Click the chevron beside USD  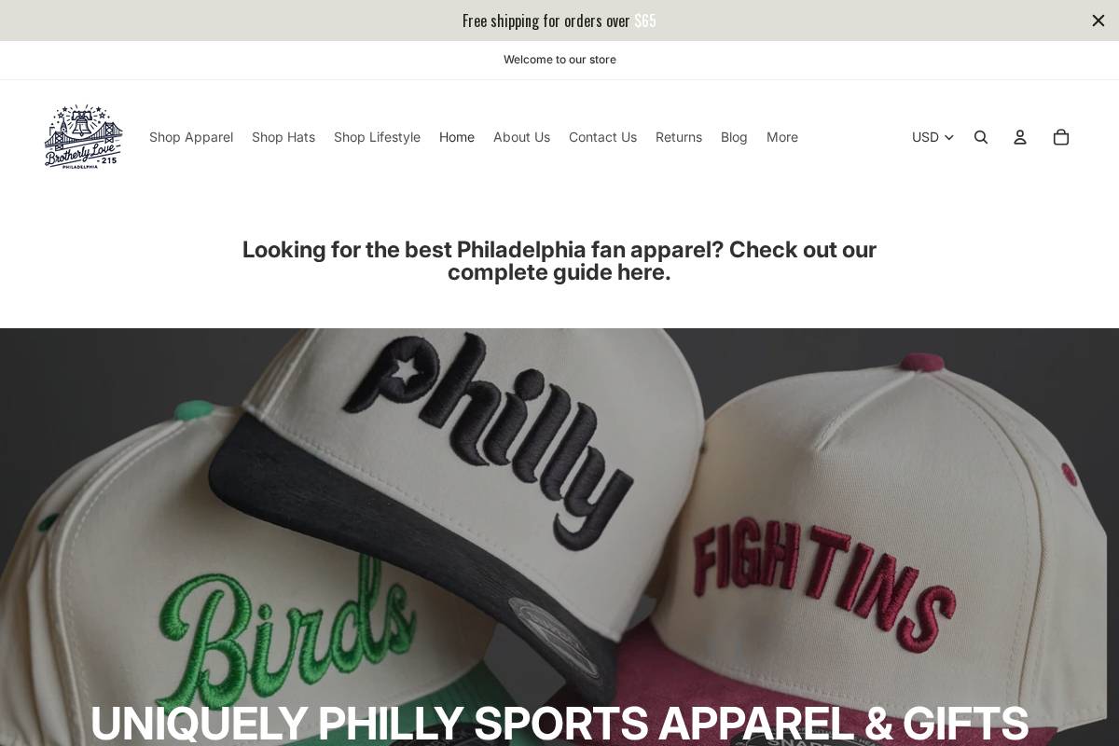949,137
